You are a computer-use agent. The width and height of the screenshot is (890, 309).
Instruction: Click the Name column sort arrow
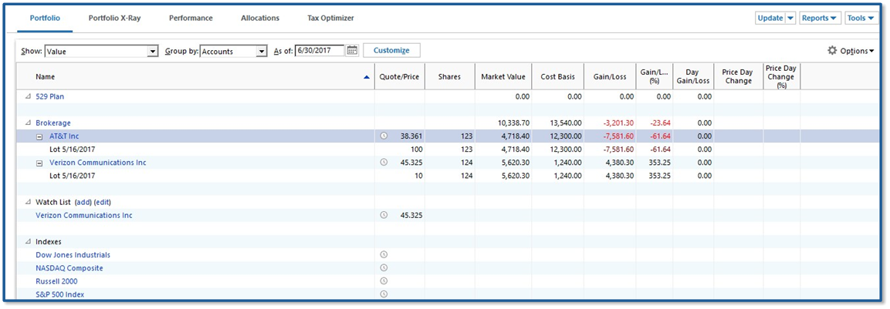367,77
